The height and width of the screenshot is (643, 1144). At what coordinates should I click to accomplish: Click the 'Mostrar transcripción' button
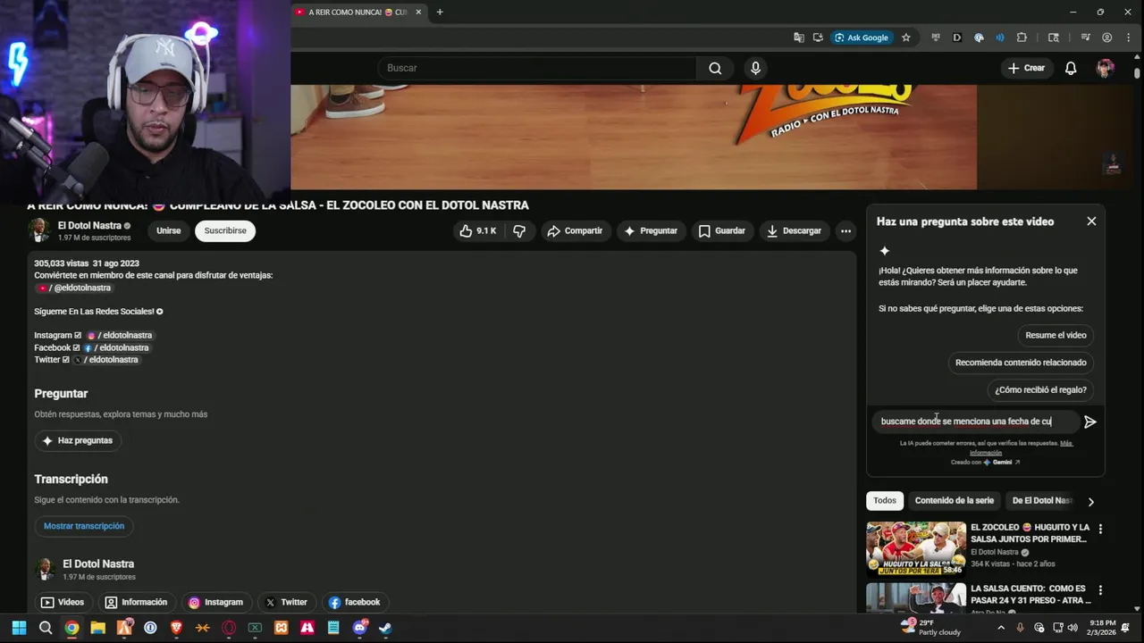coord(84,526)
